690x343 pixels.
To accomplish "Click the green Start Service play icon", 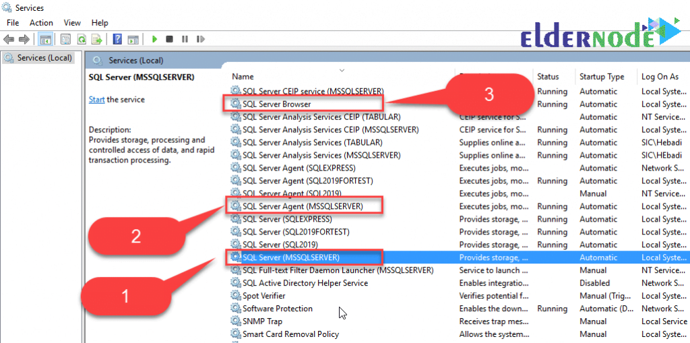I will coord(154,39).
